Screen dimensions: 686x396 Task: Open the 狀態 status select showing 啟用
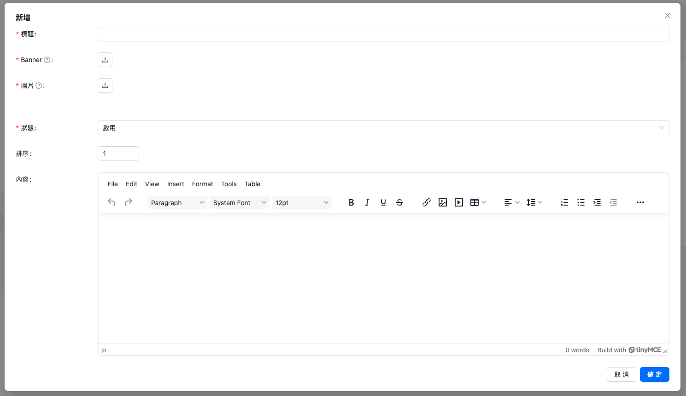[x=383, y=128]
